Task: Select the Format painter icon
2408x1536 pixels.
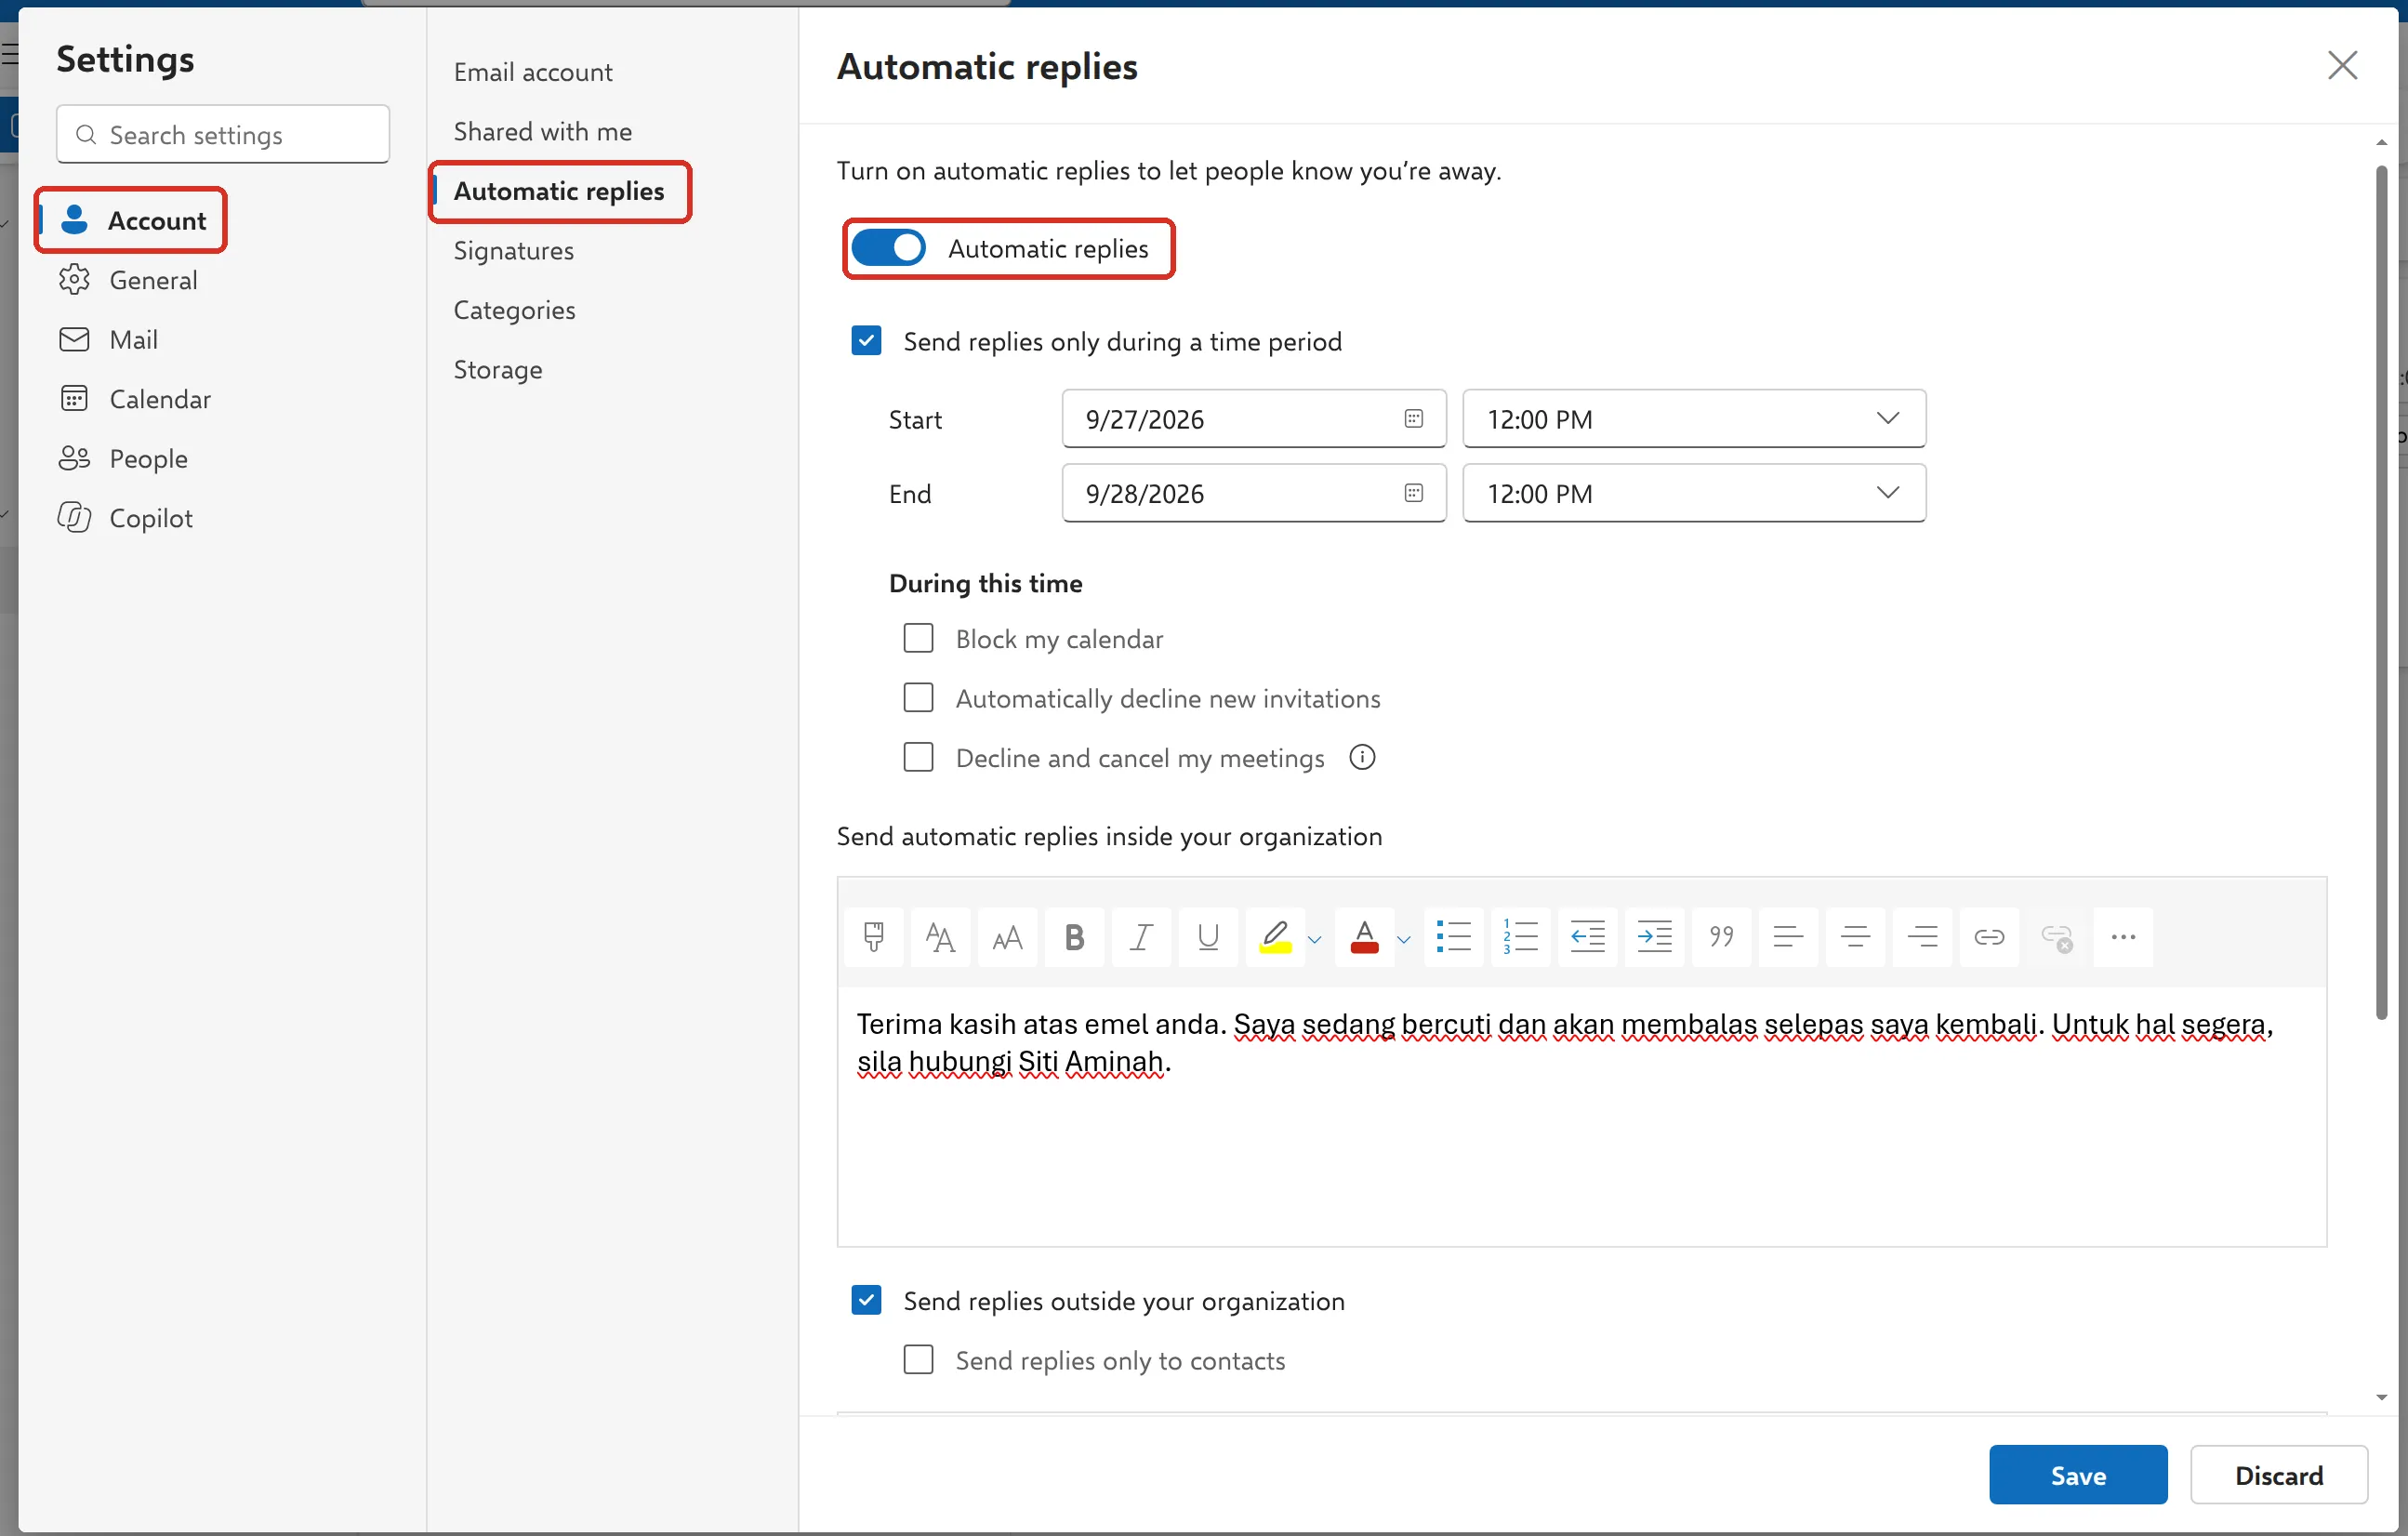Action: (873, 937)
